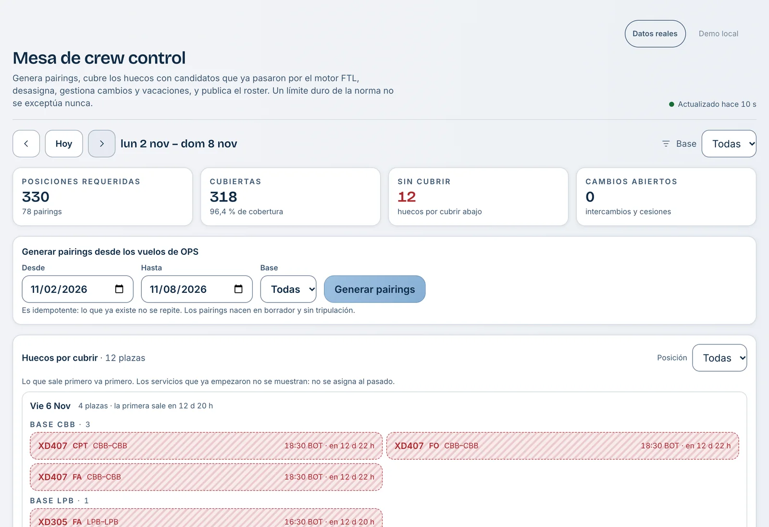Click the Desde date input 11/02/2026
The width and height of the screenshot is (769, 527).
pyautogui.click(x=77, y=289)
